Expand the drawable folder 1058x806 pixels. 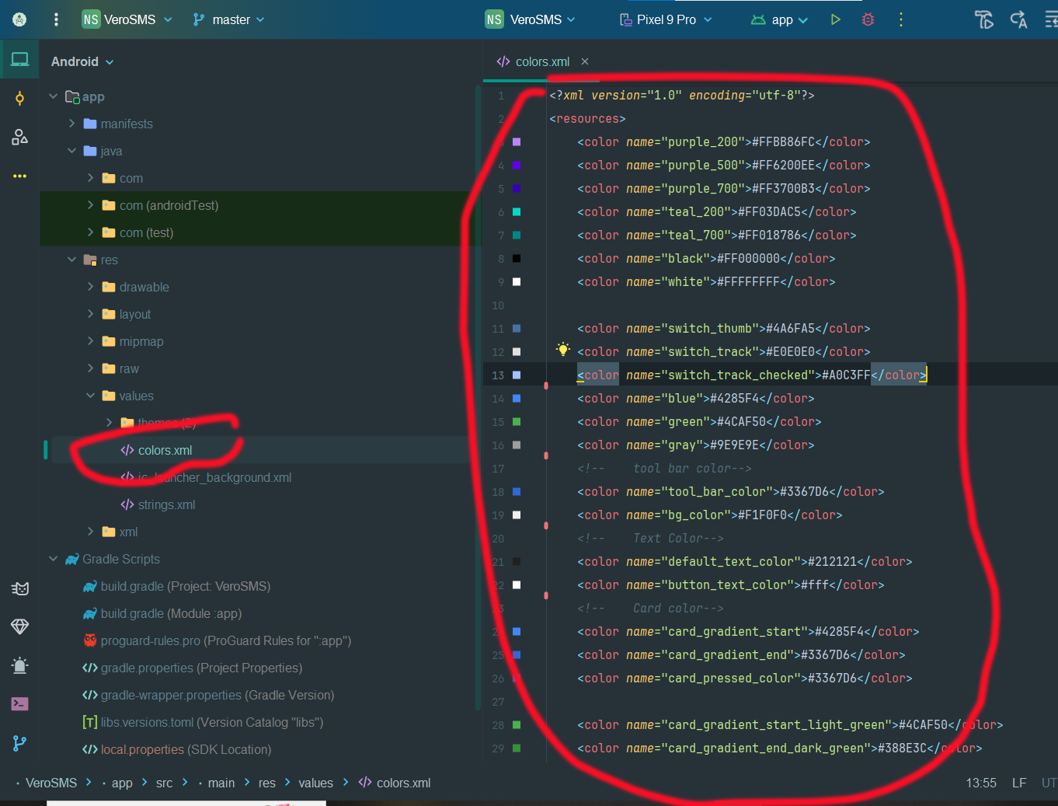(90, 286)
